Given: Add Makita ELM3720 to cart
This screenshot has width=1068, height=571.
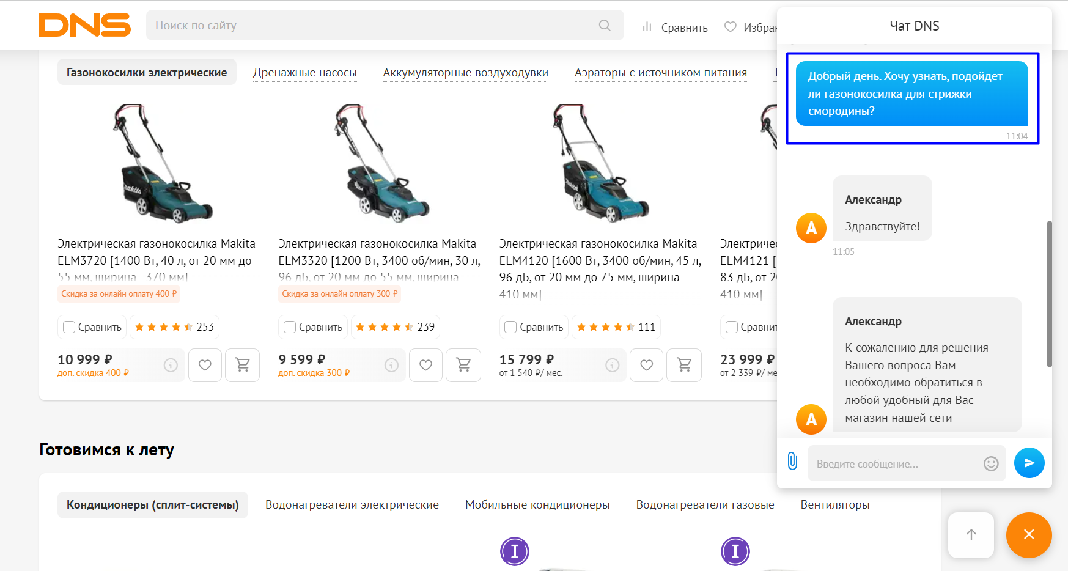Looking at the screenshot, I should coord(243,365).
